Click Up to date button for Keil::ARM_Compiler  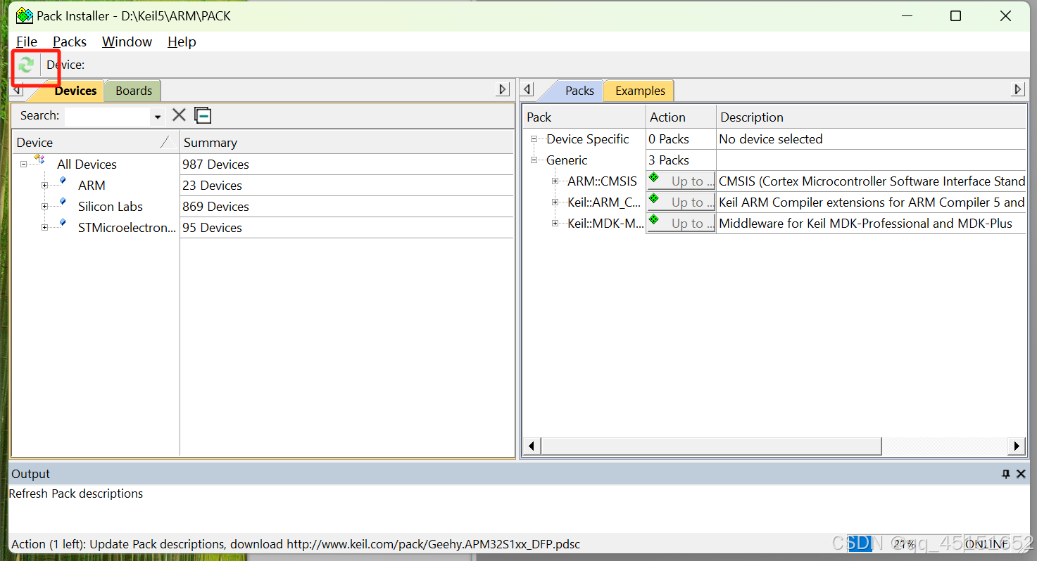tap(681, 202)
